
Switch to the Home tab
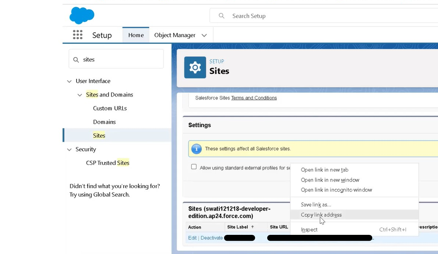coord(136,35)
